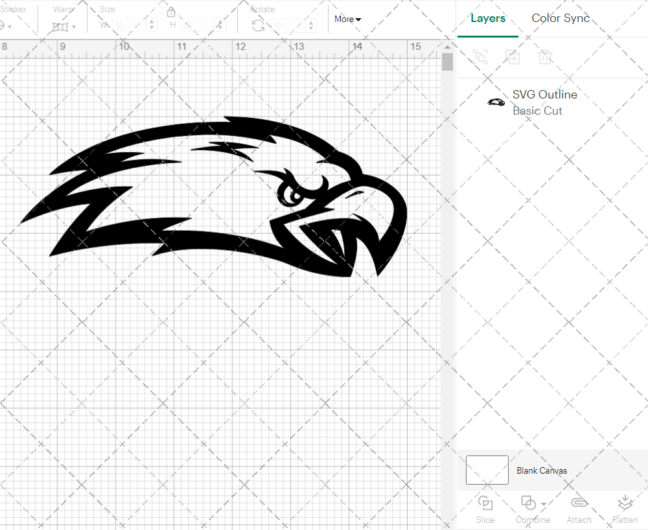The height and width of the screenshot is (530, 648).
Task: Click the Combine icon
Action: tap(527, 503)
